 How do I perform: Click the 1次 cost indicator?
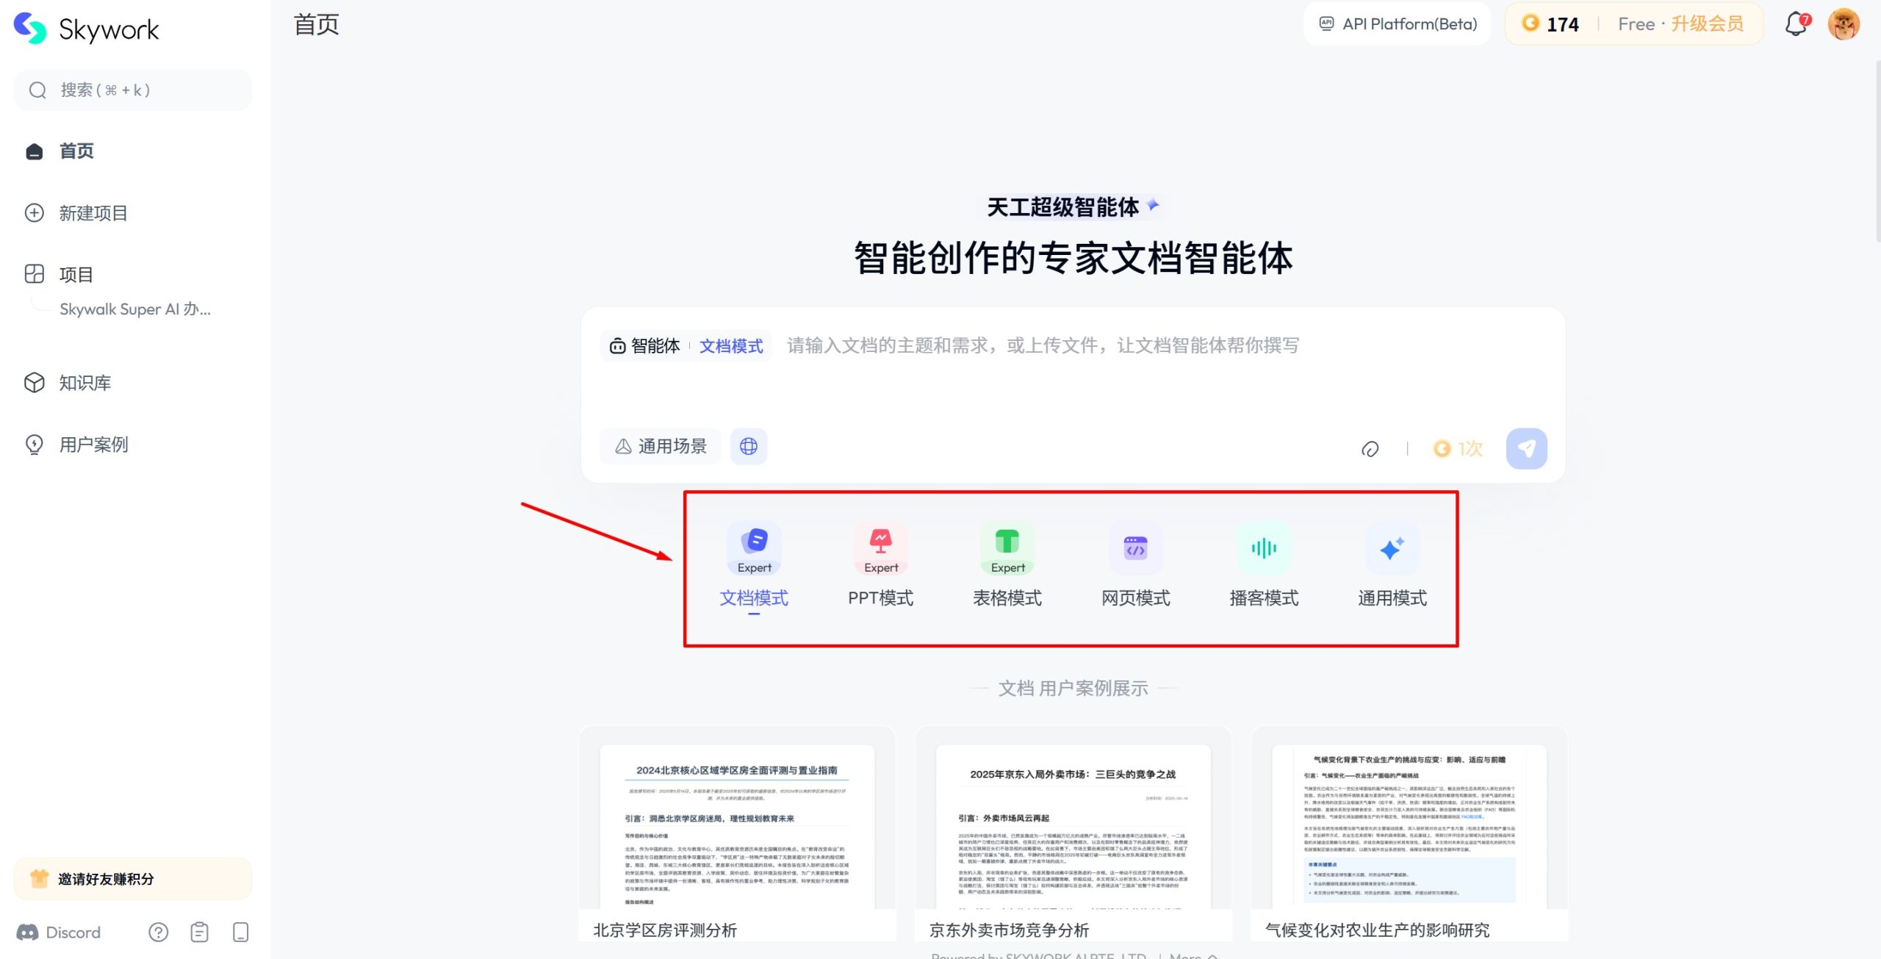point(1459,449)
